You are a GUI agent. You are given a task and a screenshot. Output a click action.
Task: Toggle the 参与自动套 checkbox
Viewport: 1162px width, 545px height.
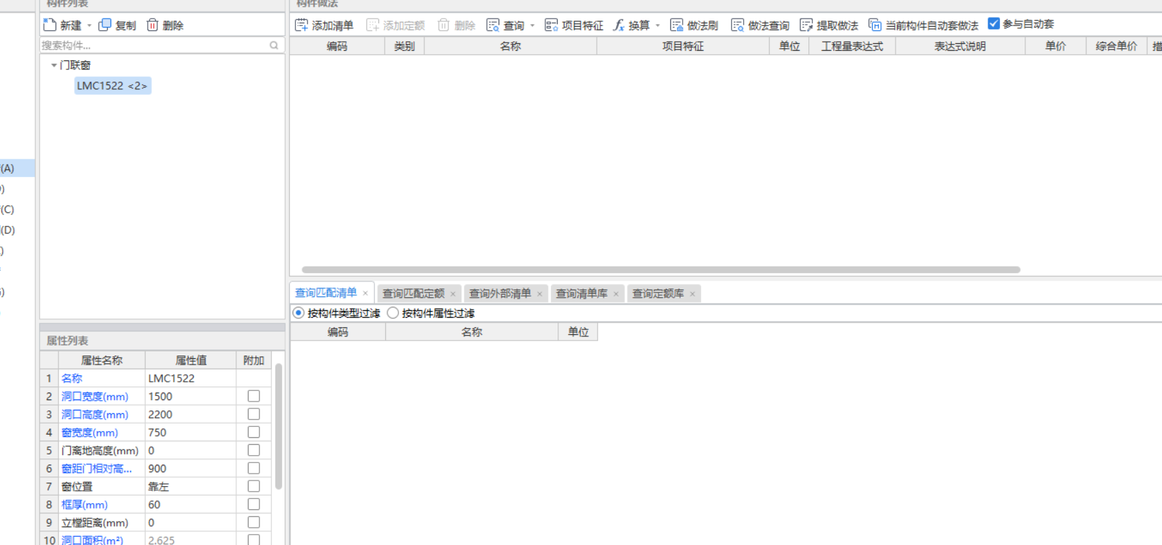click(x=993, y=24)
